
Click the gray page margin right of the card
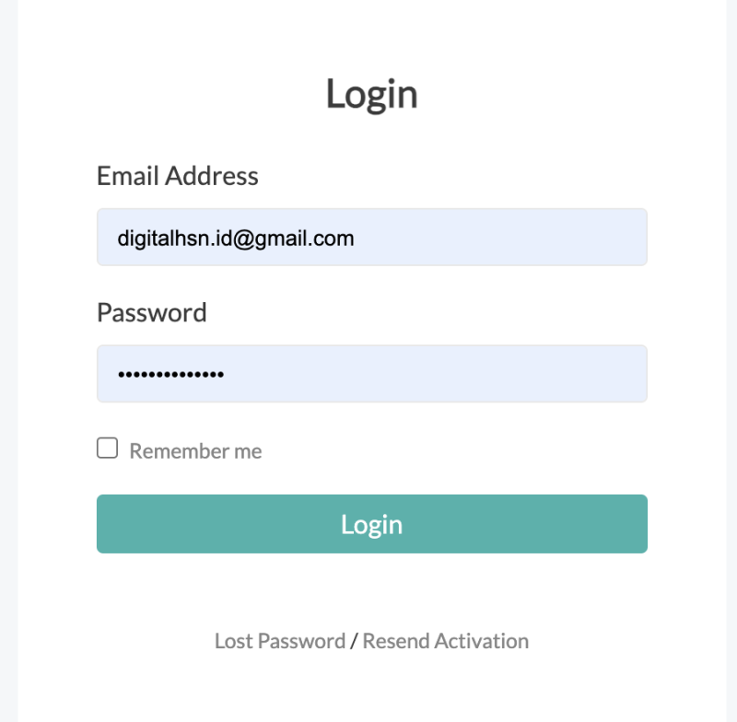click(x=731, y=368)
